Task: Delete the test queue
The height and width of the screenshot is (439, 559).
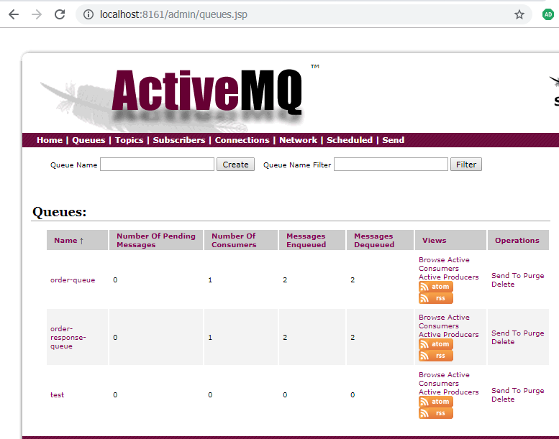Action: [x=503, y=399]
